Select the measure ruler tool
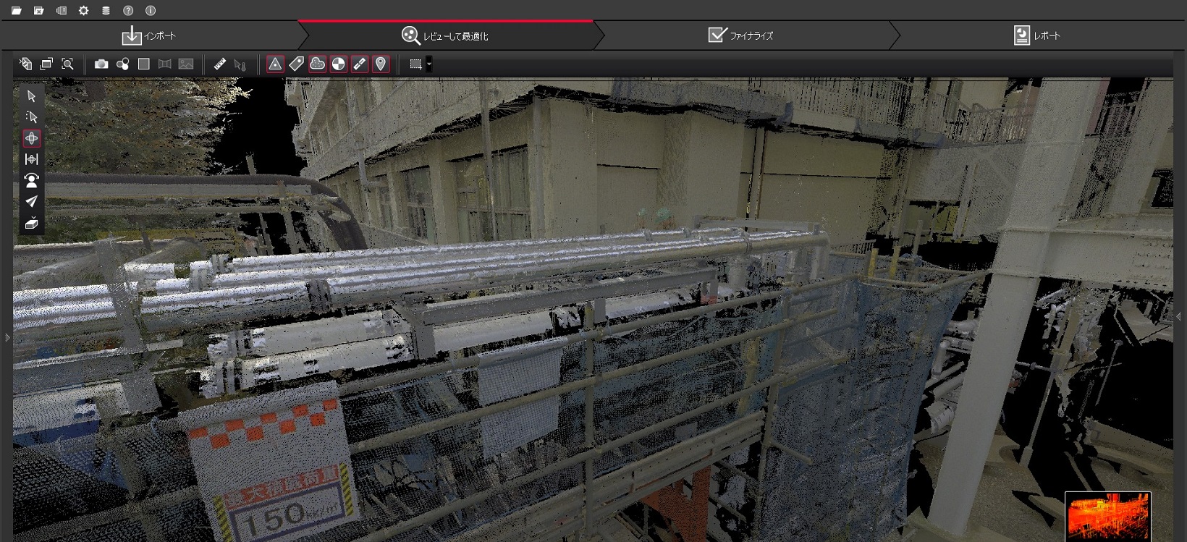Screen dimensions: 1187x542 click(x=220, y=64)
